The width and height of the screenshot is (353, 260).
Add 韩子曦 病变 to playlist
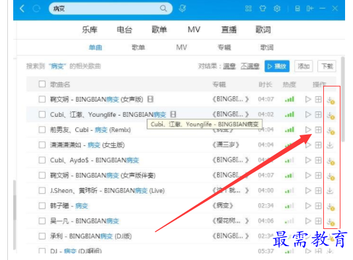[318, 206]
